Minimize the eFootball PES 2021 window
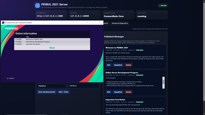 (x=87, y=23)
